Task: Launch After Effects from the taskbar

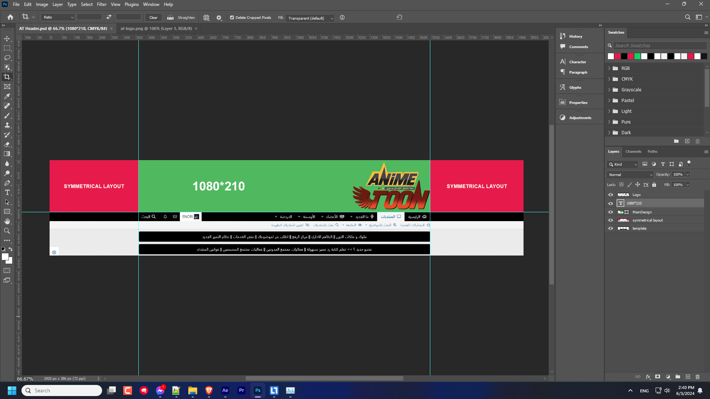Action: (225, 390)
